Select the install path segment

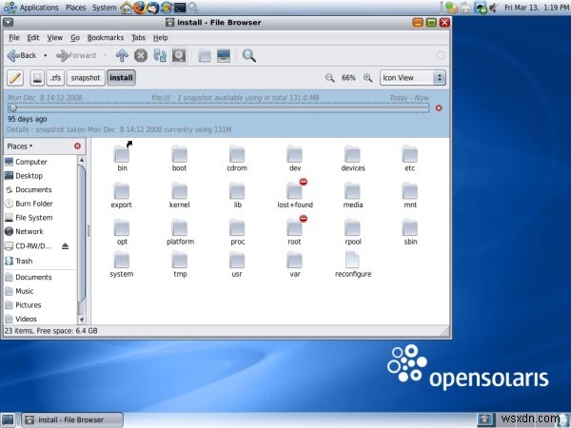(121, 78)
